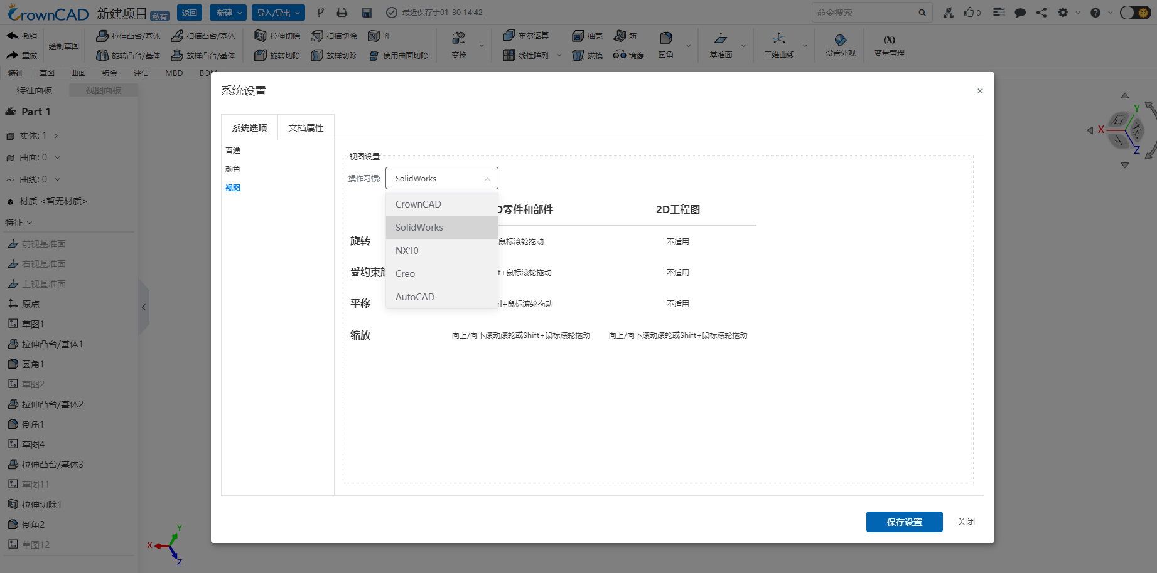Click the 绘制草图 tool
Viewport: 1157px width, 573px height.
63,46
